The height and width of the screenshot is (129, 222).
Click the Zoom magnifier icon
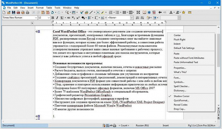(67, 12)
